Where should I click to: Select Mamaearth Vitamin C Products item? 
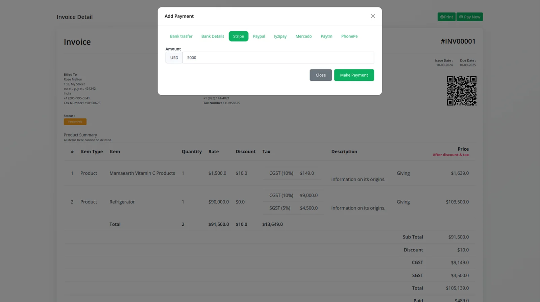tap(142, 173)
